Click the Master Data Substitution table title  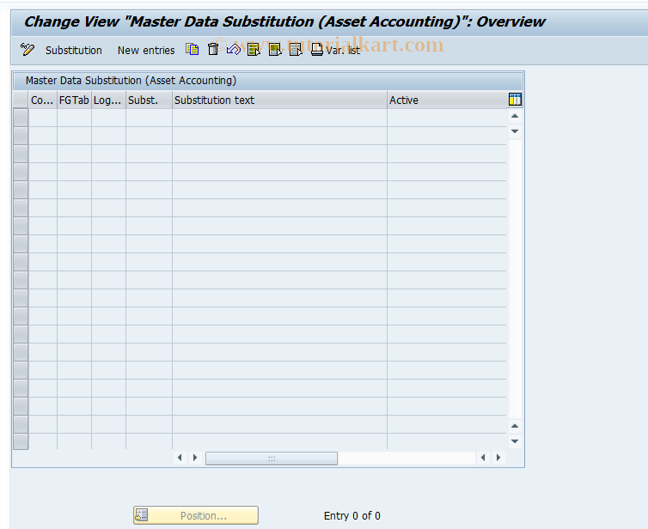131,81
